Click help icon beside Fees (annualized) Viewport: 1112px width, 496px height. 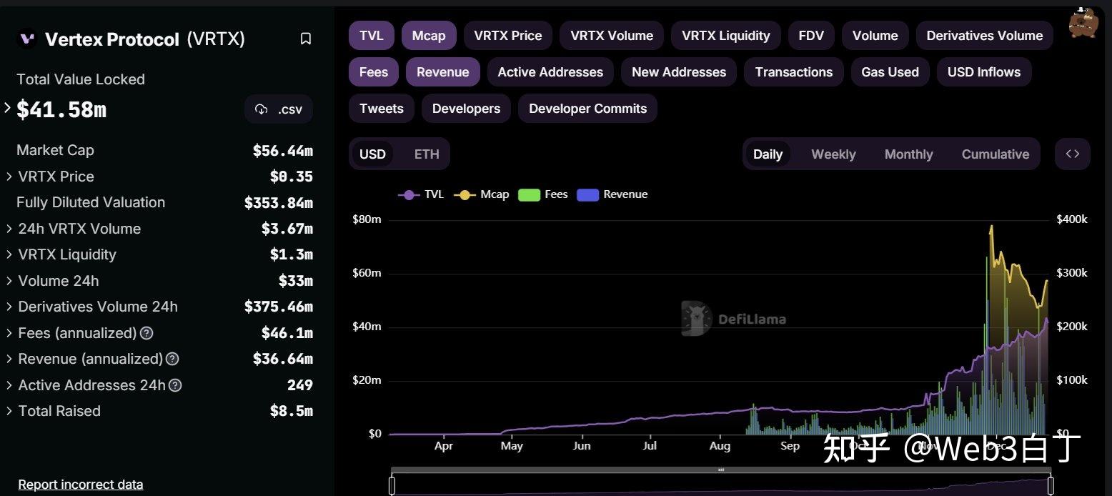pyautogui.click(x=147, y=333)
